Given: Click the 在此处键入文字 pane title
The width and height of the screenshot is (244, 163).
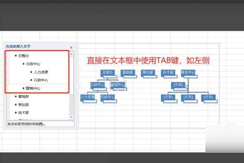Looking at the screenshot, I should click(18, 46).
